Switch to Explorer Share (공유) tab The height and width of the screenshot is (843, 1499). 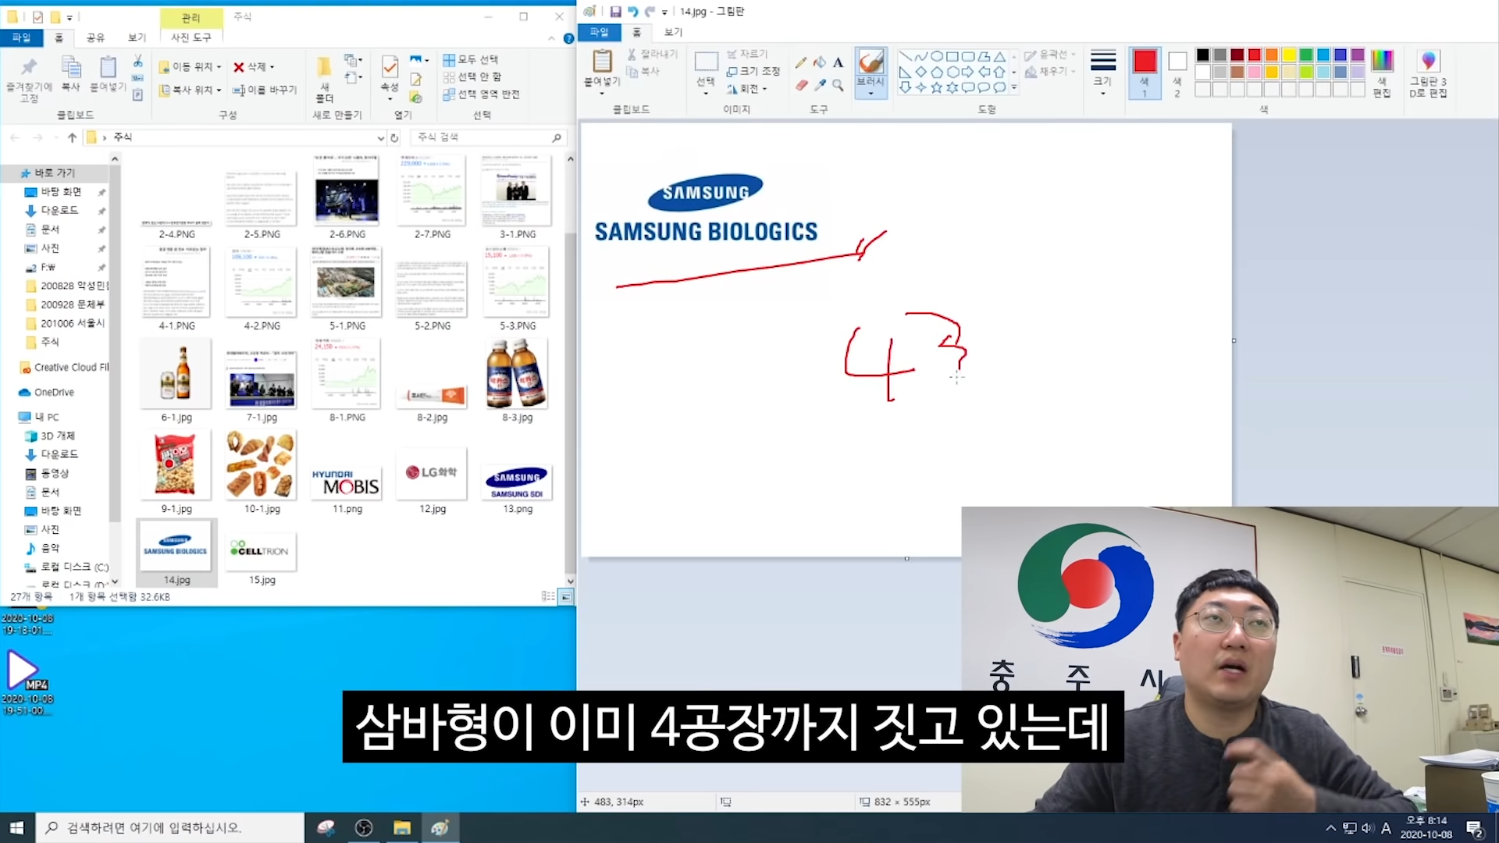(x=95, y=37)
